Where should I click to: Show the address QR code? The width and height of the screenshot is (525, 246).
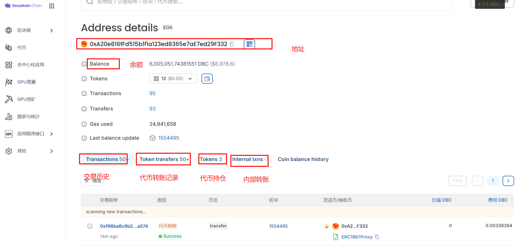pos(249,44)
